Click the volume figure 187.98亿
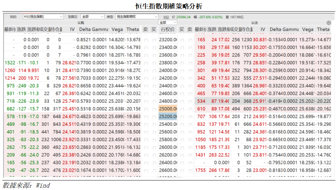This screenshot has width=336, height=190. (x=237, y=17)
